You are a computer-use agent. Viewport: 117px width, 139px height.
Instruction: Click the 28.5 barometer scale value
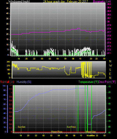[x=109, y=4]
